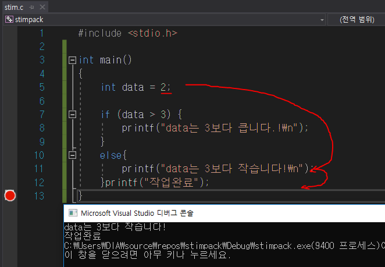Click line number 11
Image resolution: width=385 pixels, height=267 pixels.
pyautogui.click(x=40, y=169)
